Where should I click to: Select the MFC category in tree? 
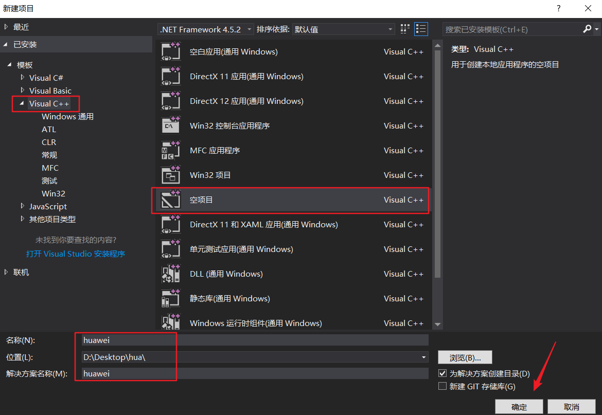point(50,168)
